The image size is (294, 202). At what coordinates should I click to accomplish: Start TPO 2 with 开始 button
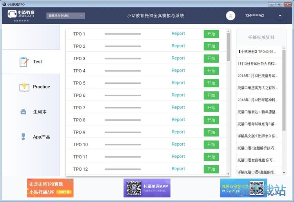tap(211, 46)
